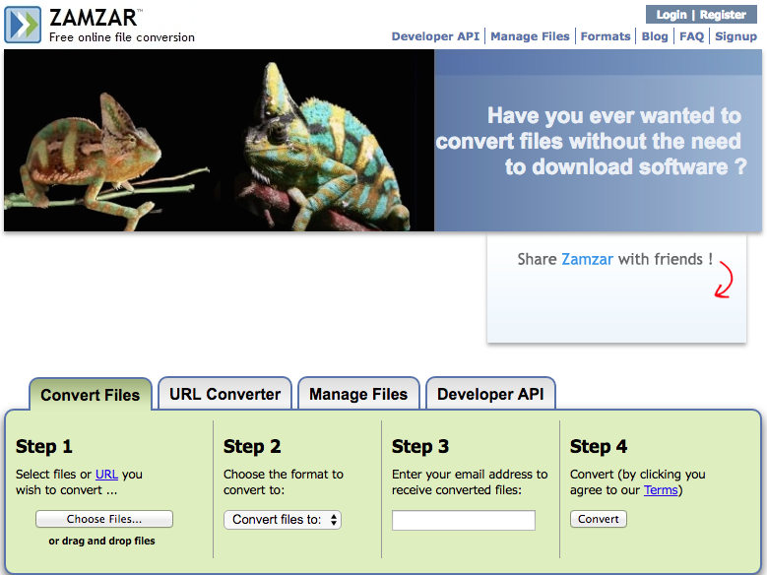Click the Zamzar arrow logo icon
This screenshot has width=767, height=575.
pyautogui.click(x=23, y=25)
